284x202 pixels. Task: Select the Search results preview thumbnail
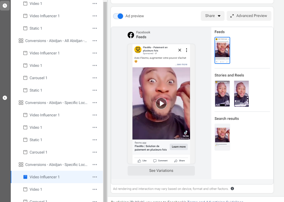pyautogui.click(x=222, y=137)
